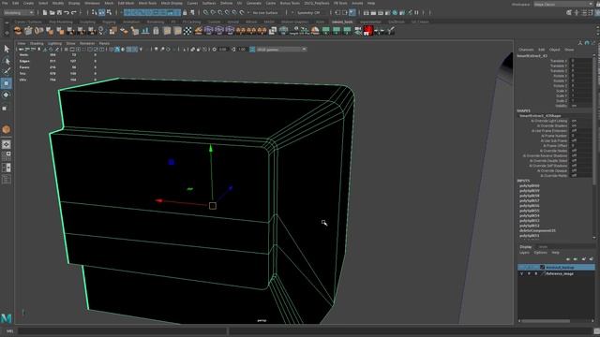
Task: Toggle V visibility of Reference_image layer
Action: pos(521,273)
